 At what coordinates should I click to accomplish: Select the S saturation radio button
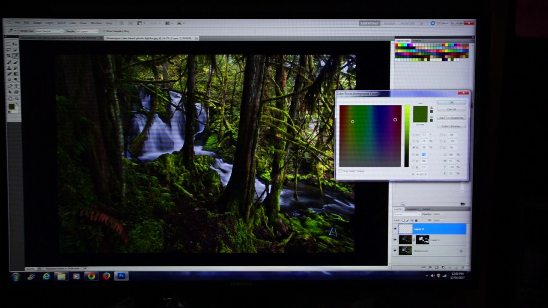point(414,141)
